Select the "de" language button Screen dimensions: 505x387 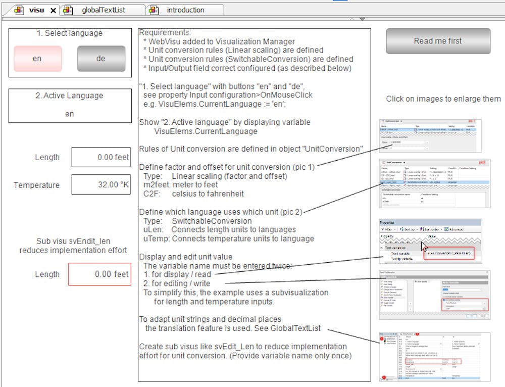coord(101,59)
